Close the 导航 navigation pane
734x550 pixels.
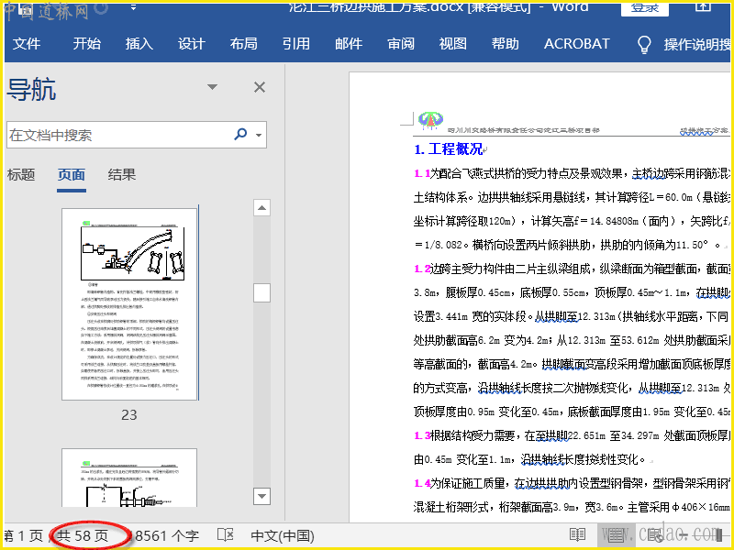(260, 87)
